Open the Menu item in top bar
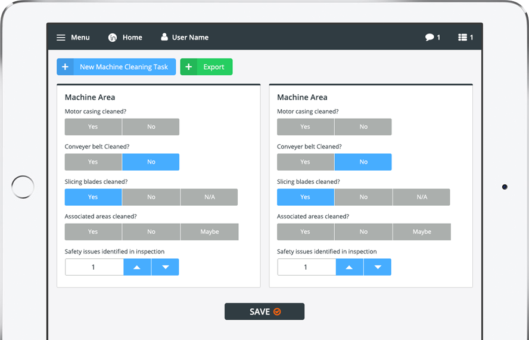The image size is (529, 340). point(80,38)
